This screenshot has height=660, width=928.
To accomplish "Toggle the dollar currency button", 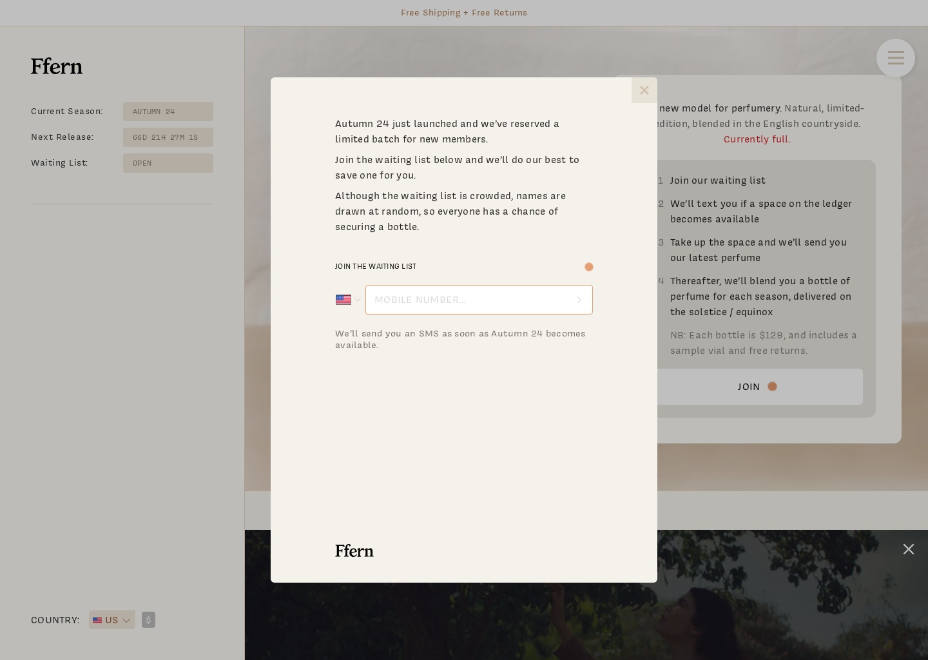I will click(148, 620).
